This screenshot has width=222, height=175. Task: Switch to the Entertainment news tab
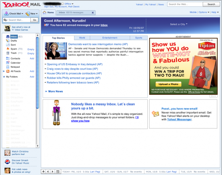click(110, 38)
